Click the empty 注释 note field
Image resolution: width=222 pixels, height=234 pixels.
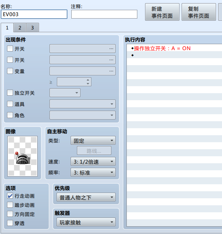(104, 14)
